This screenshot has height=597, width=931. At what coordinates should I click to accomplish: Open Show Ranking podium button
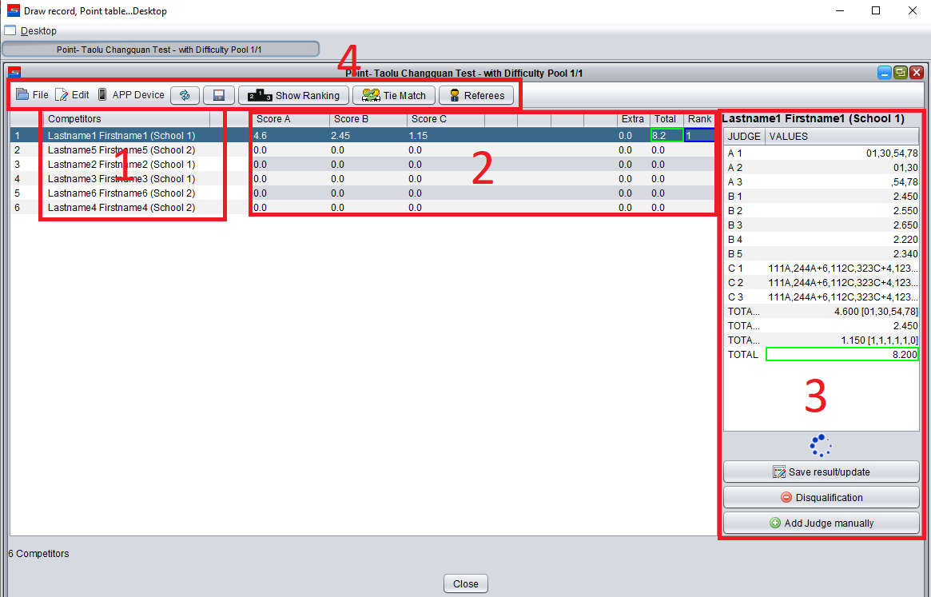294,95
